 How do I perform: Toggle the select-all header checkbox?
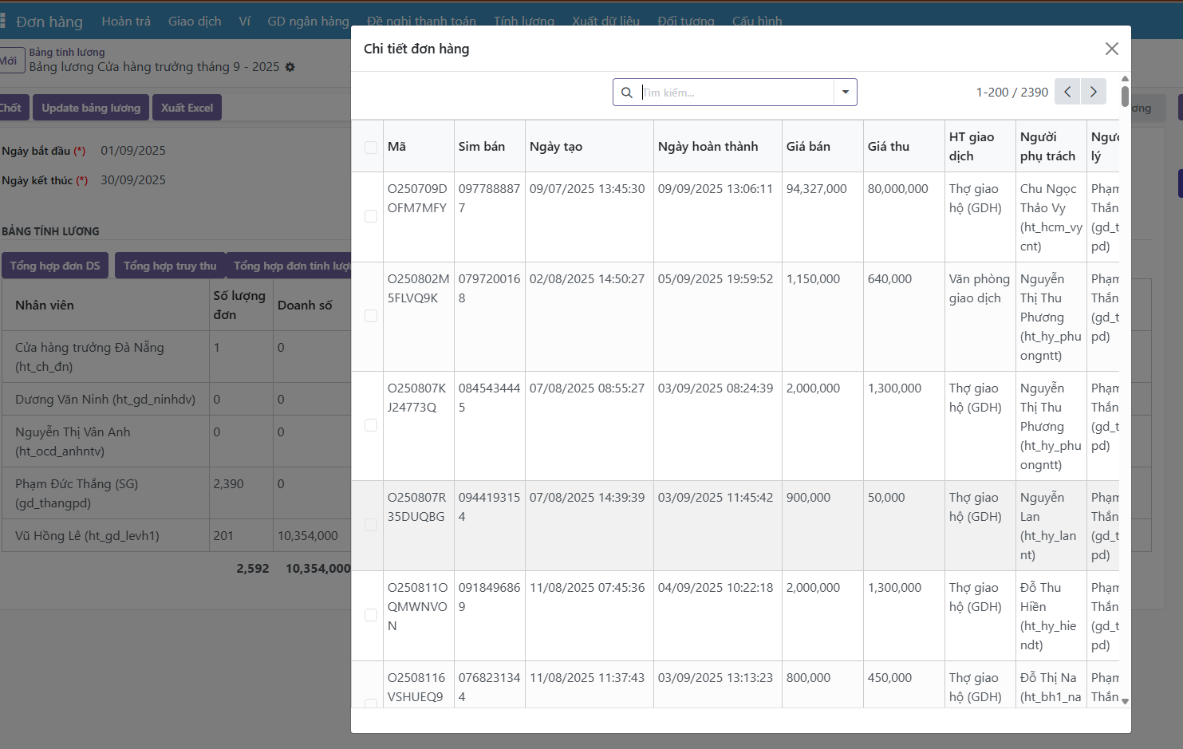pos(371,147)
